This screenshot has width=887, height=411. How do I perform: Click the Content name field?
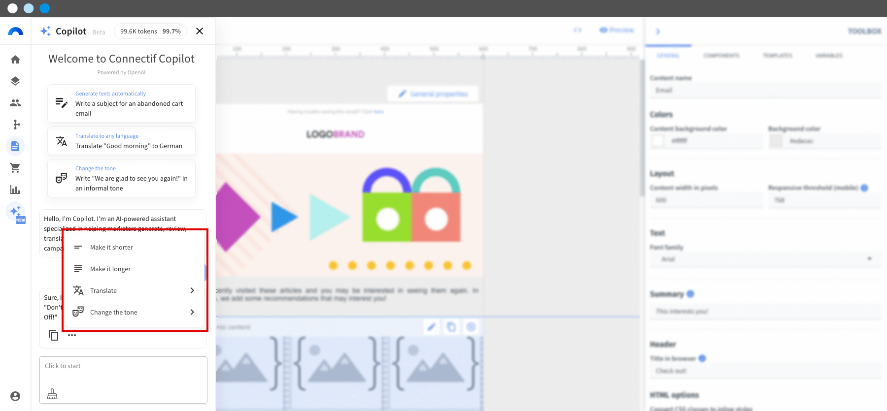(765, 90)
